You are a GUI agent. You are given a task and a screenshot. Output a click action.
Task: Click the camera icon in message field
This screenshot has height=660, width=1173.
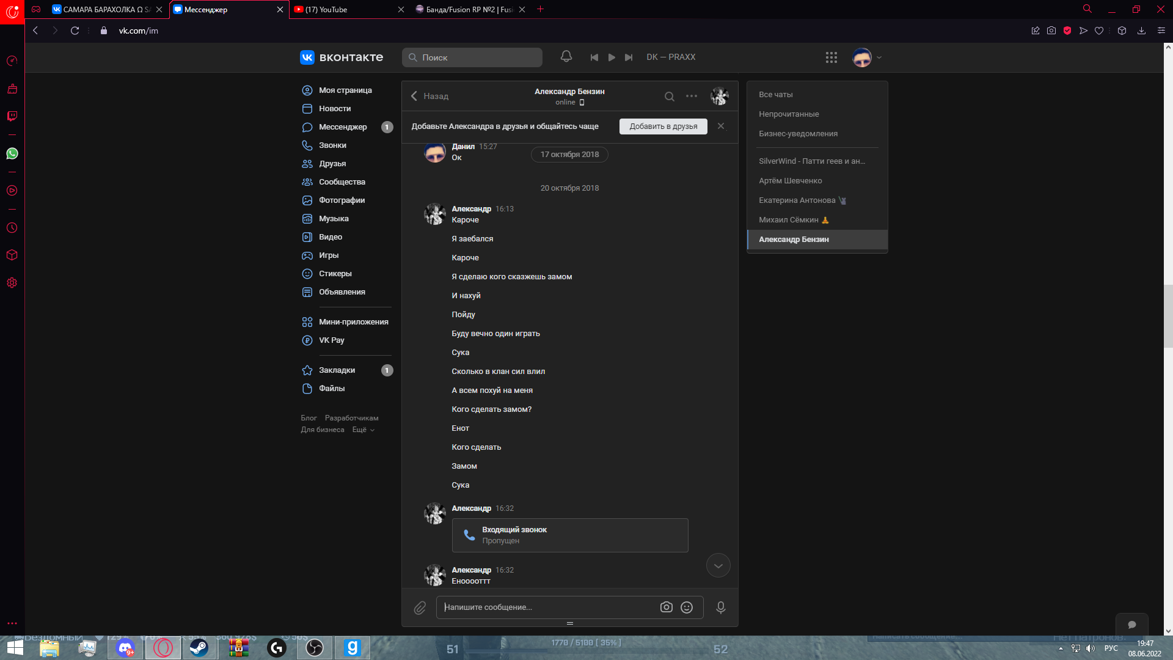(666, 607)
